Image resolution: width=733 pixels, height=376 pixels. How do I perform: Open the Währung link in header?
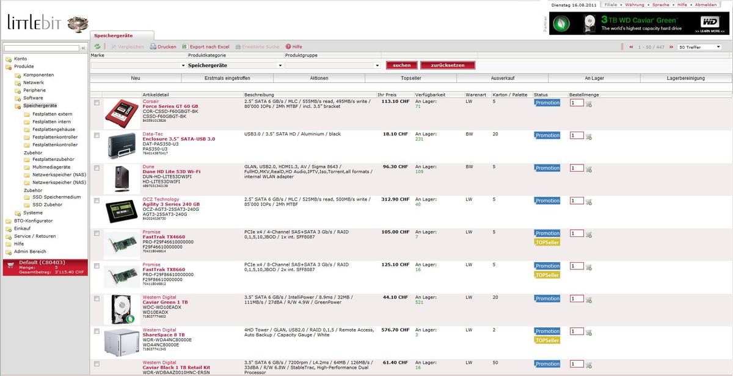pos(635,4)
